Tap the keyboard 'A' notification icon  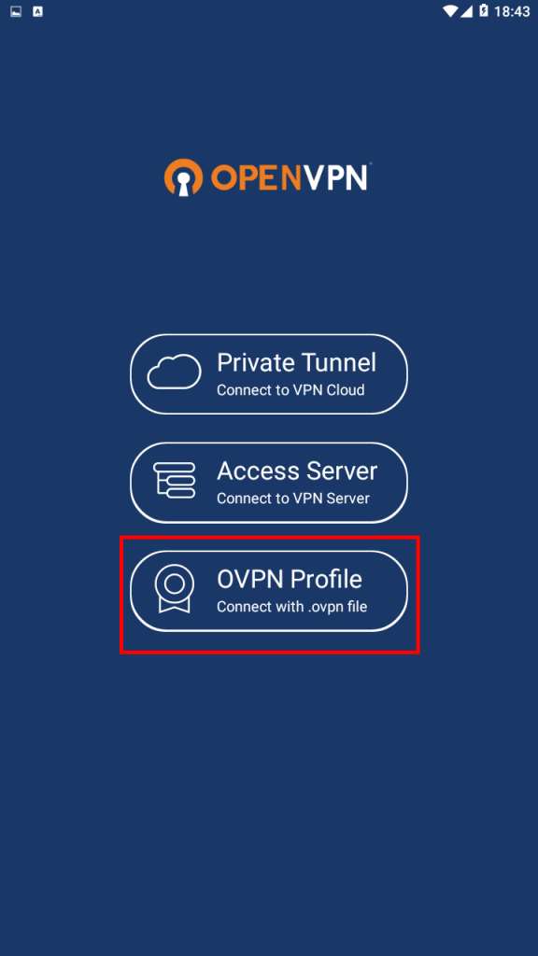37,11
